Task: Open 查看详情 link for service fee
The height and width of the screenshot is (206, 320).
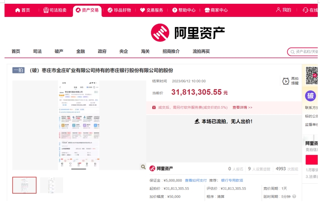Action: (242, 108)
